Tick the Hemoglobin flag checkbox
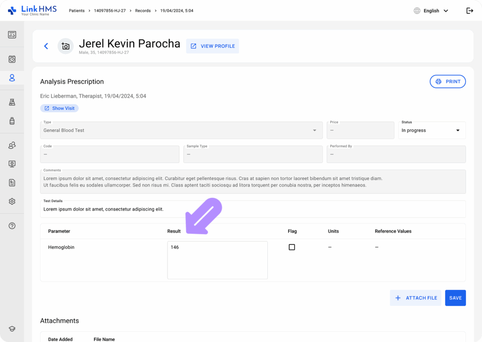This screenshot has height=342, width=482. (292, 247)
